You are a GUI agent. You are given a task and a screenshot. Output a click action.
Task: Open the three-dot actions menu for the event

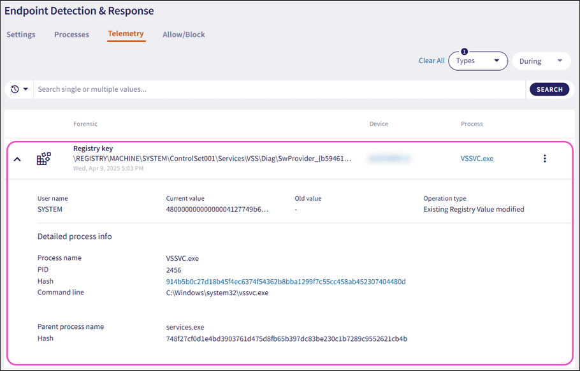coord(545,157)
